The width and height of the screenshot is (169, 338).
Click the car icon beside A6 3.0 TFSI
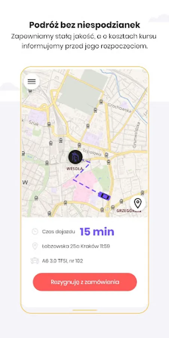[x=35, y=261]
